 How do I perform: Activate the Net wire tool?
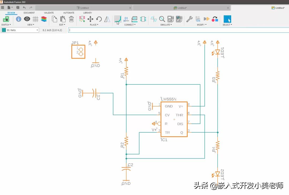click(118, 19)
